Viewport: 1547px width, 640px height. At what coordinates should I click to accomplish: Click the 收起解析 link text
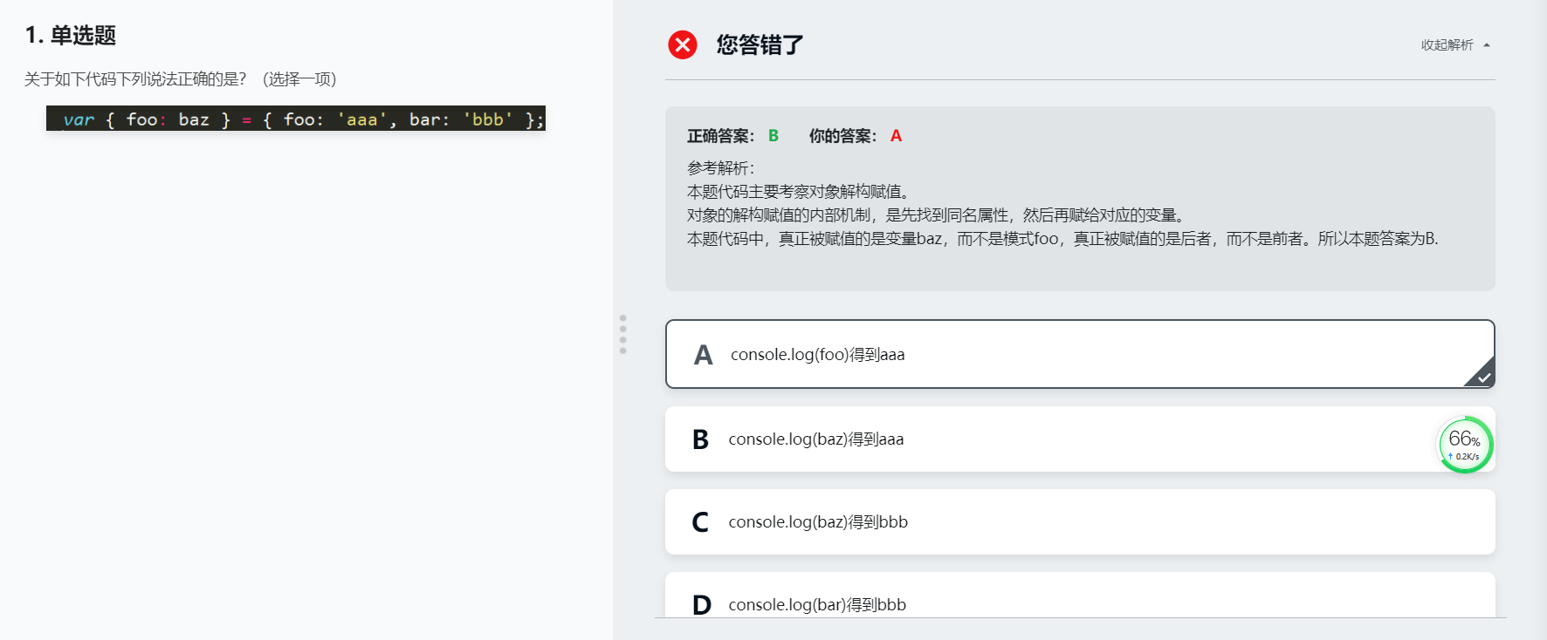pyautogui.click(x=1447, y=45)
